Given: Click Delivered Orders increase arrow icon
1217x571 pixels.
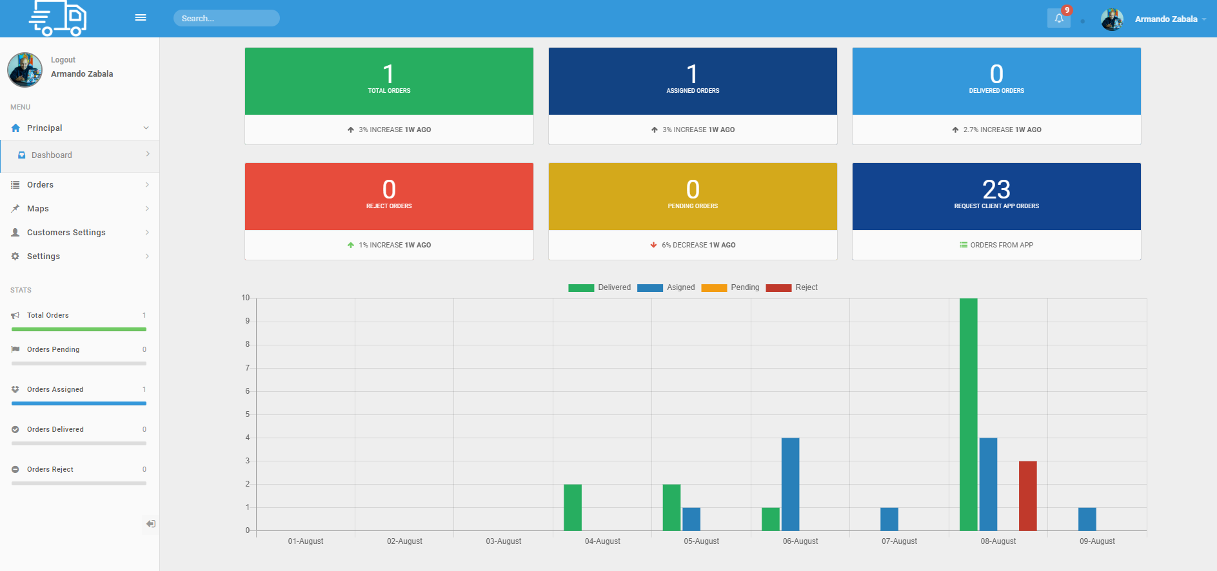Looking at the screenshot, I should tap(955, 130).
